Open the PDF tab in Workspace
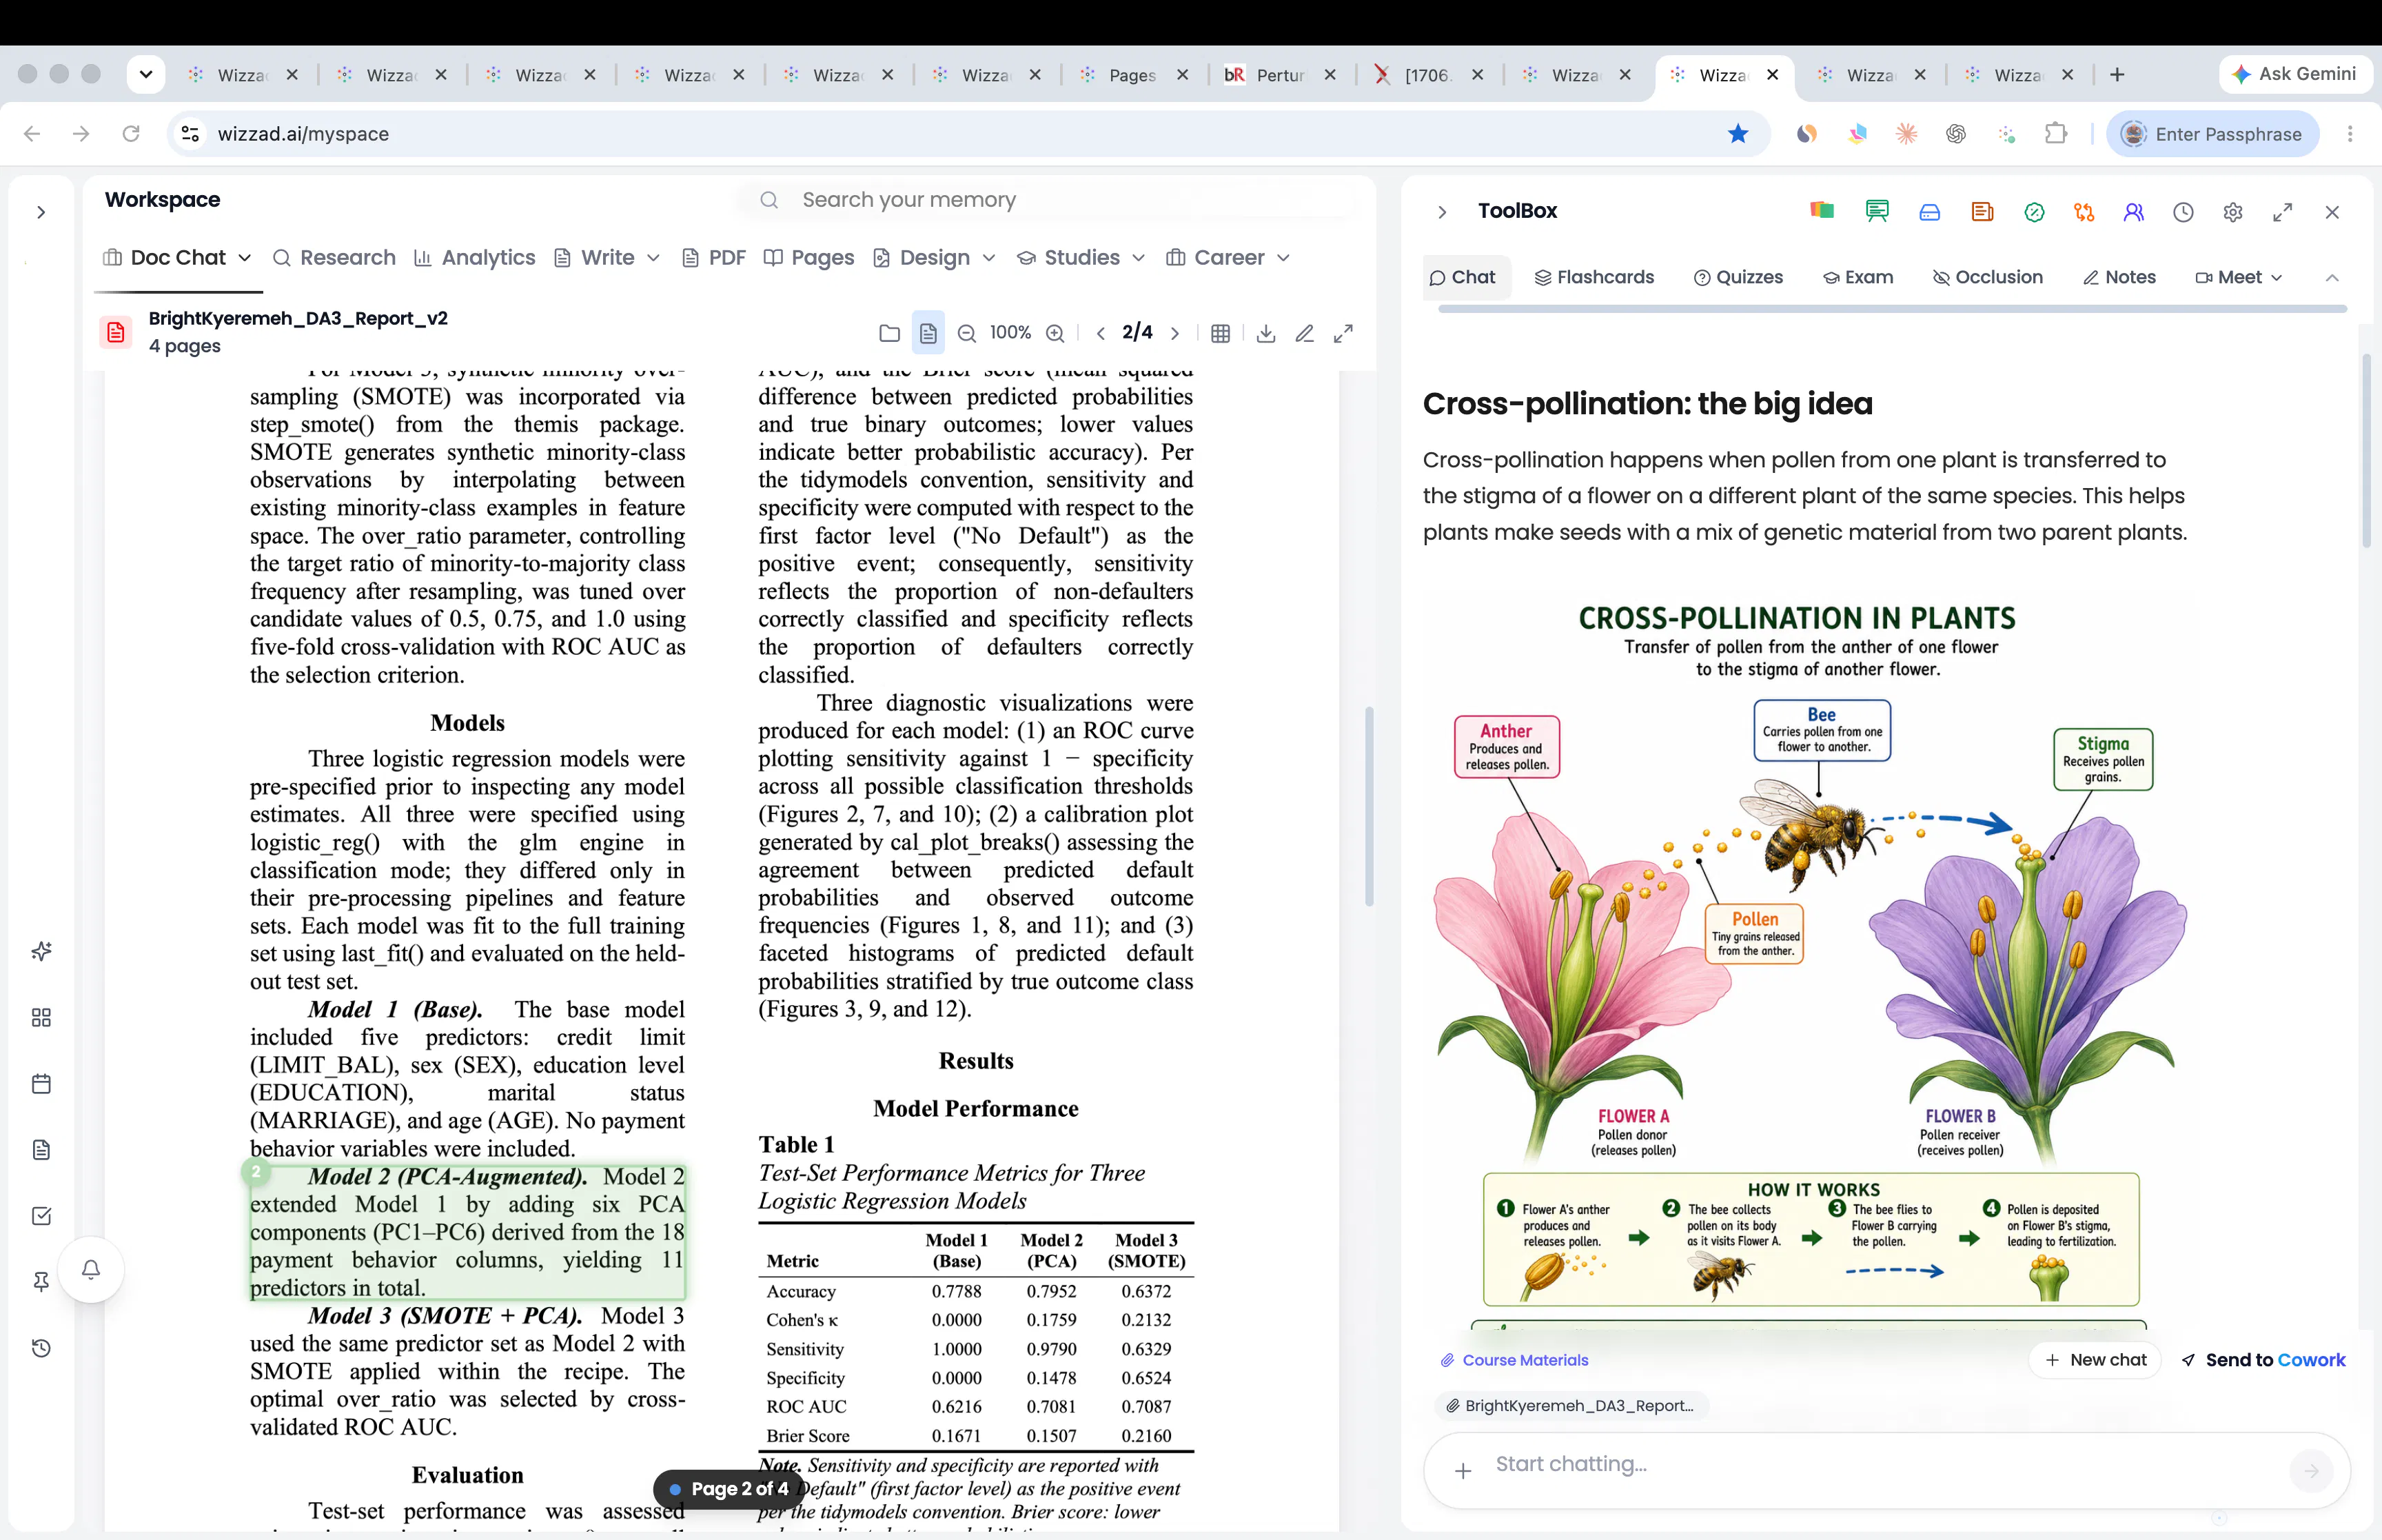Screen dimensions: 2382x1540 (713, 258)
